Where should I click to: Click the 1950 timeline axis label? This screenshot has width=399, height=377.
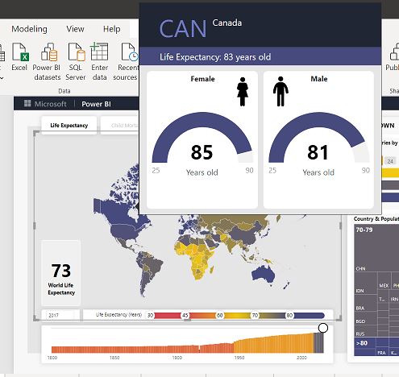click(x=239, y=358)
